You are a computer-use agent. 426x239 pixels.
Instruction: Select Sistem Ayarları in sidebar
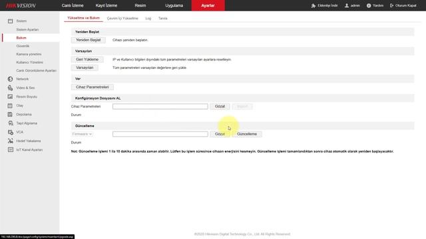(27, 29)
